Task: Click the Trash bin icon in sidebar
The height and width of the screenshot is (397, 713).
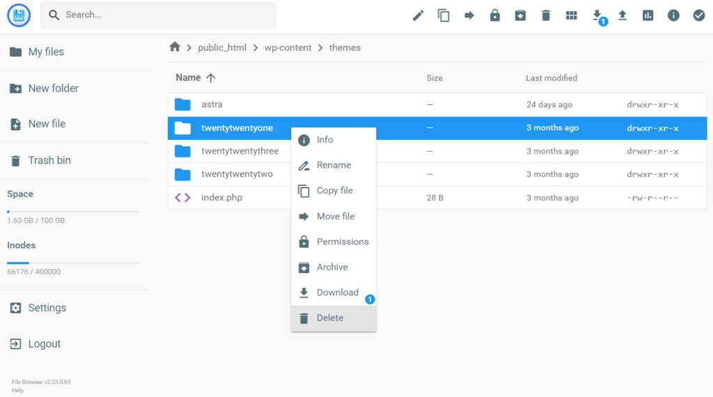Action: point(15,161)
